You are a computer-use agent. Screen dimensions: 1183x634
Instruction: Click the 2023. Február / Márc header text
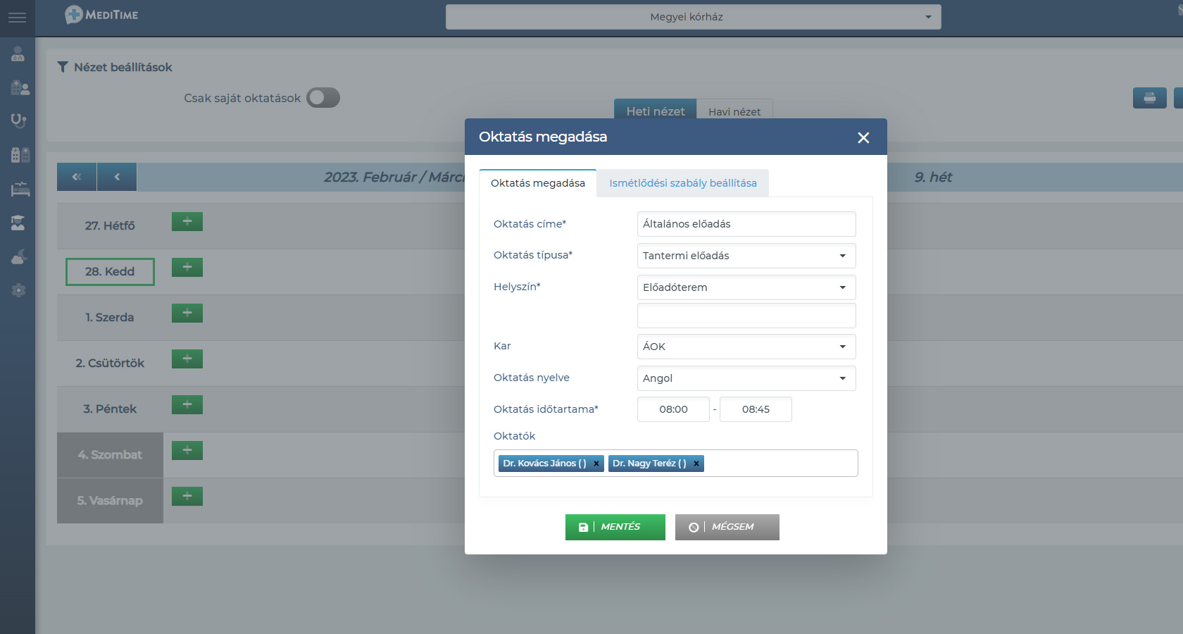(x=394, y=177)
